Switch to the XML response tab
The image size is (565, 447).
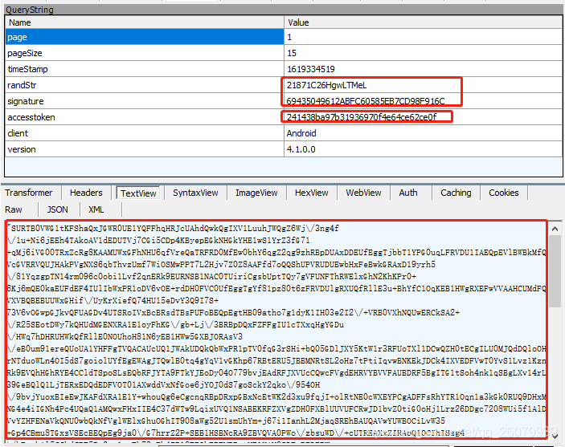pyautogui.click(x=96, y=209)
